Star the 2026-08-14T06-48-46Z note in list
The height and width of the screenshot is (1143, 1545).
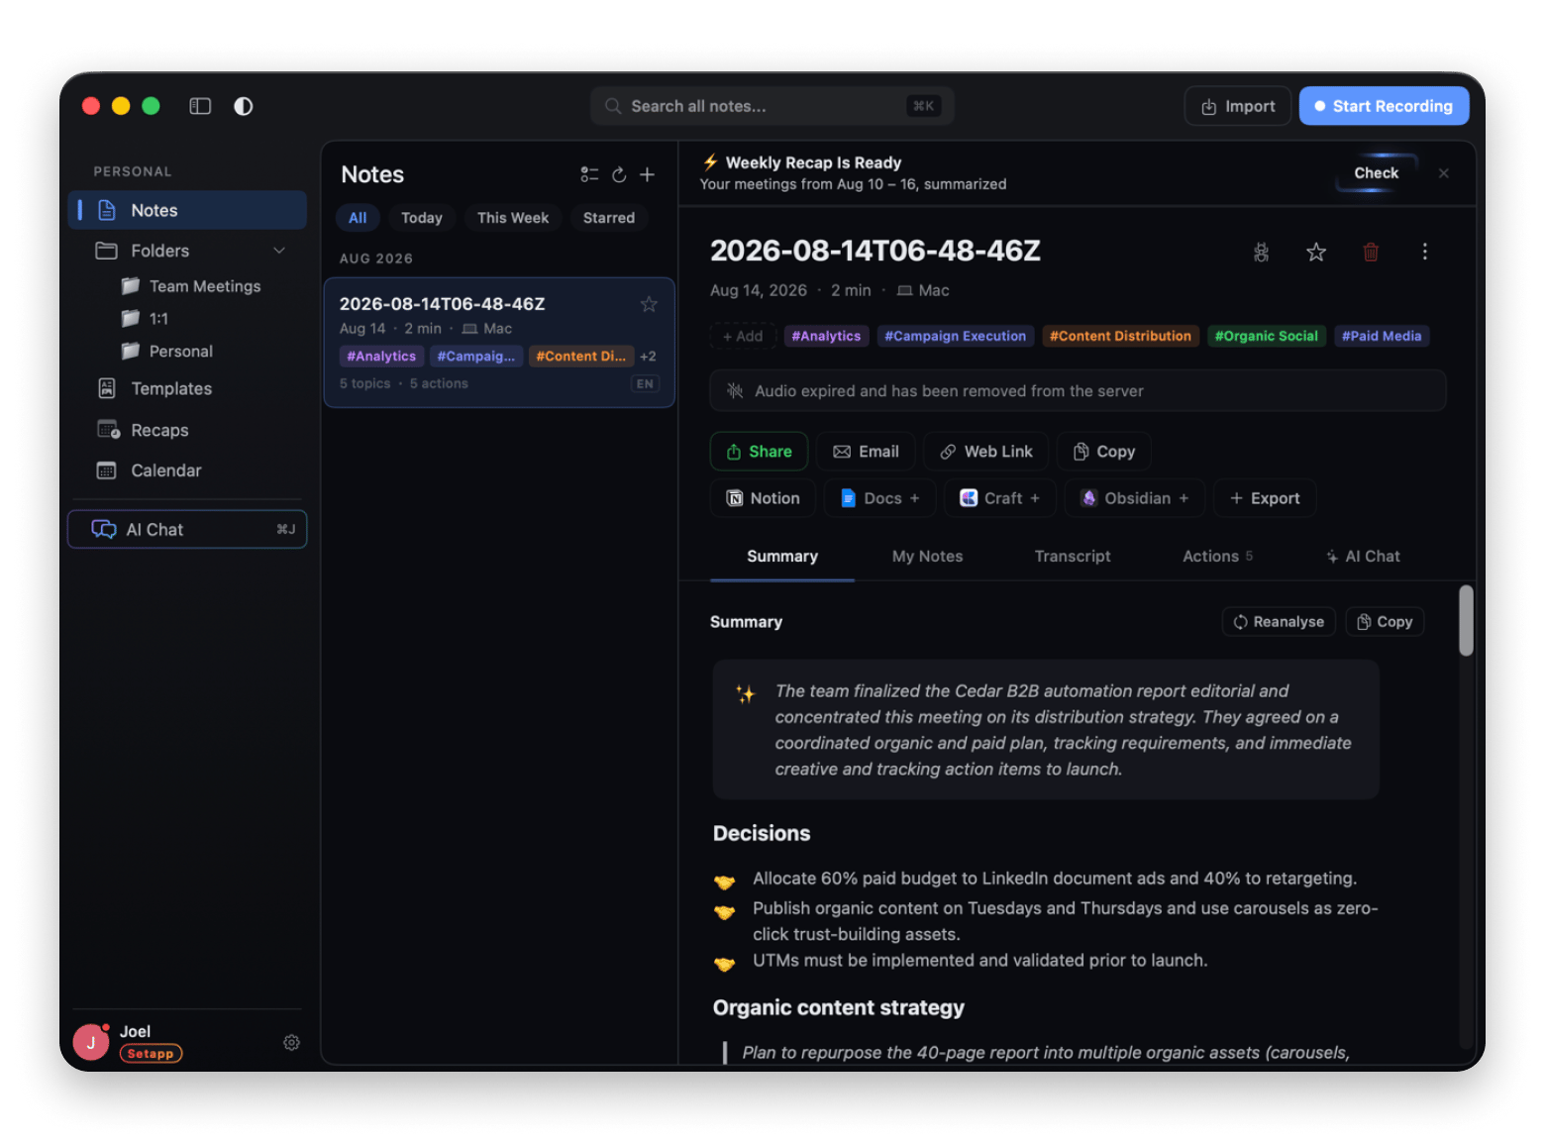click(649, 304)
